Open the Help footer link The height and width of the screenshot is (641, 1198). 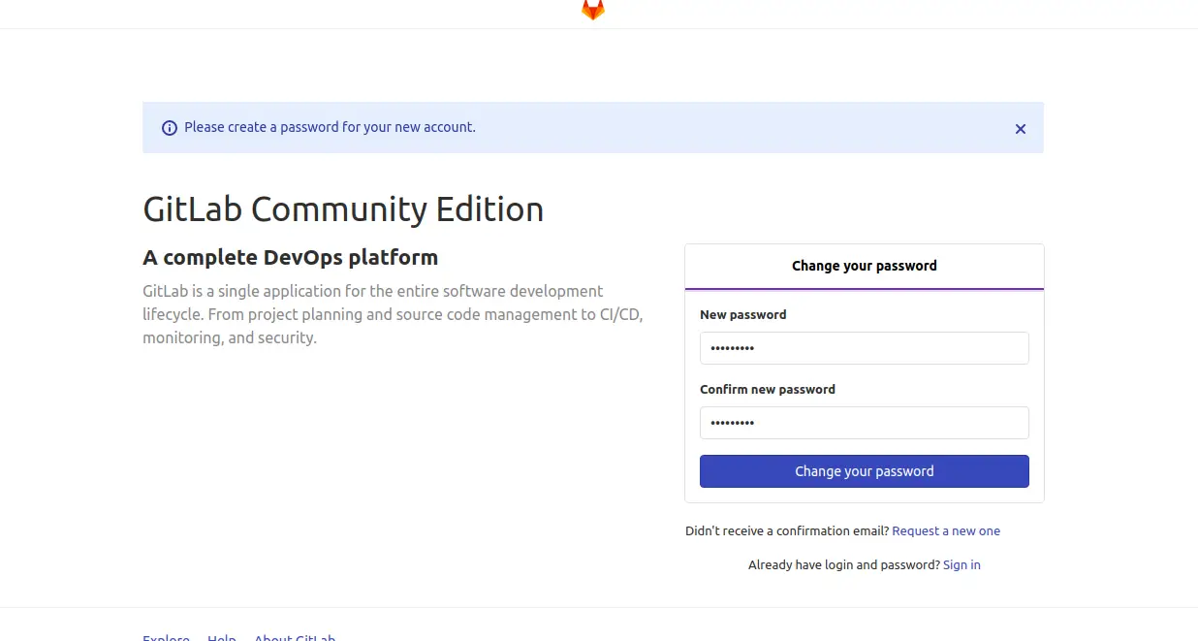point(221,637)
